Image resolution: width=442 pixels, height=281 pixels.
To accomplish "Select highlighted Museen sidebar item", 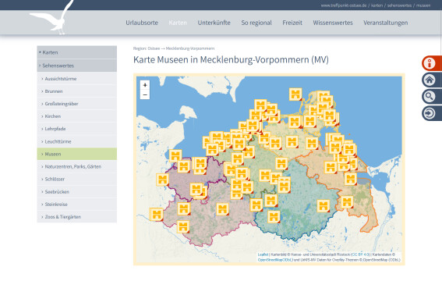I will coord(77,154).
